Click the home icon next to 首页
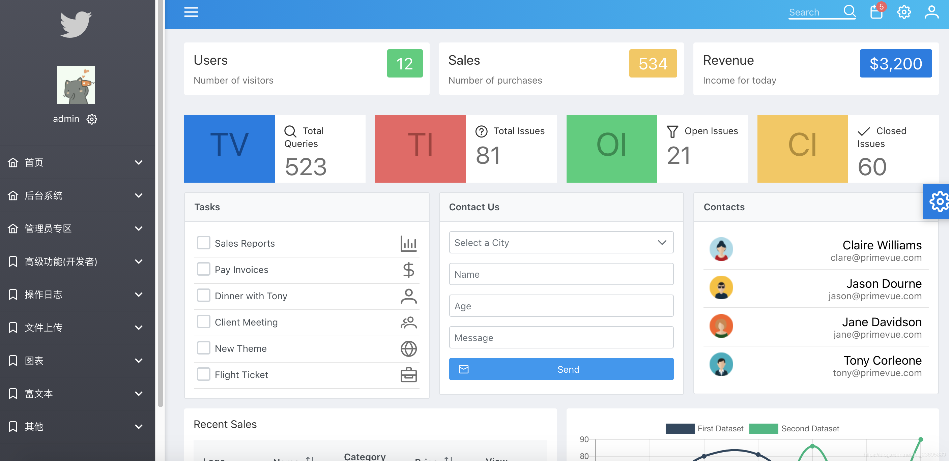 pos(13,162)
